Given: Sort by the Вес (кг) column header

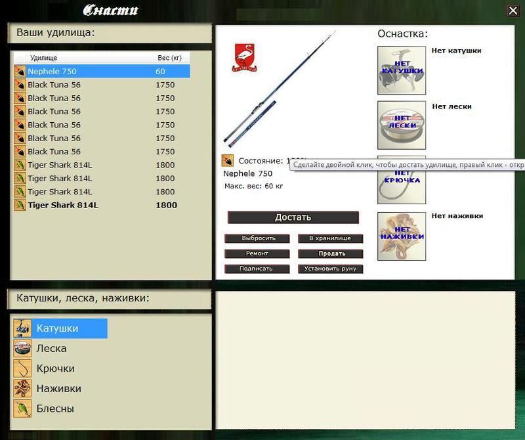Looking at the screenshot, I should (171, 58).
